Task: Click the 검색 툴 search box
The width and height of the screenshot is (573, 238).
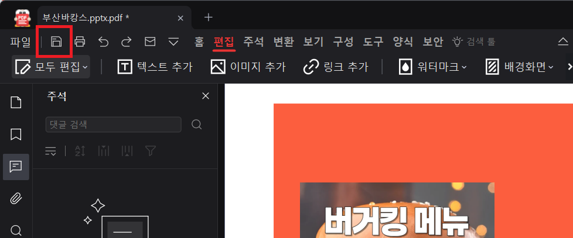Action: click(474, 42)
